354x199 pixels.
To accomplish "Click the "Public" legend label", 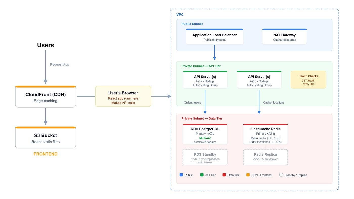I will [x=189, y=175].
